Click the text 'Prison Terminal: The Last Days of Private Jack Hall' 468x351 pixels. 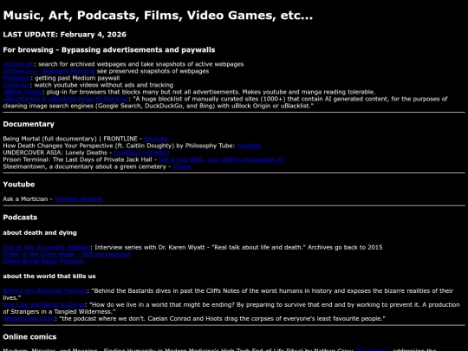click(77, 159)
